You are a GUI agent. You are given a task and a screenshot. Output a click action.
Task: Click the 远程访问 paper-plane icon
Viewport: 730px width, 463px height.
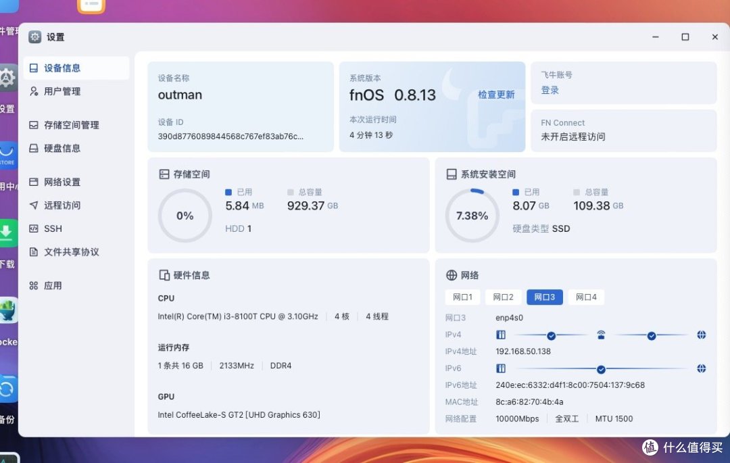click(34, 205)
